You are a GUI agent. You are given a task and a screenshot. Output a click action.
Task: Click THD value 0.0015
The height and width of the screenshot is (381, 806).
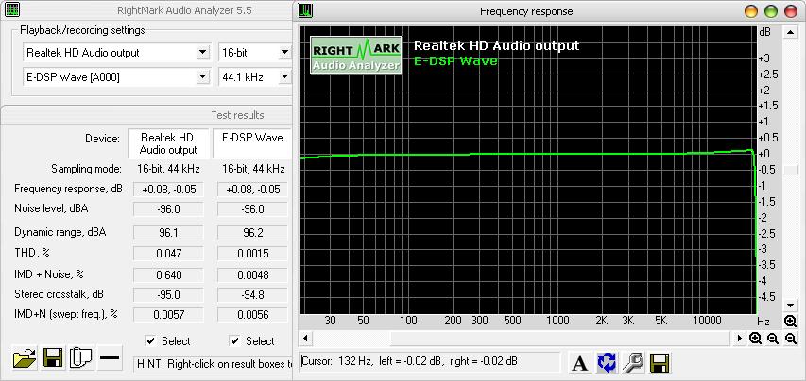[253, 254]
